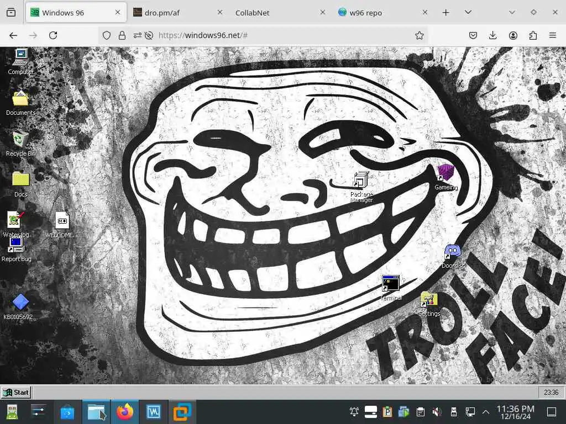566x424 pixels.
Task: Open the Settings shortcut icon
Action: tap(429, 304)
